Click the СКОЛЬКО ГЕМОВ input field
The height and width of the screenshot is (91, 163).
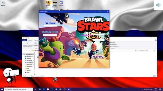[50, 35]
